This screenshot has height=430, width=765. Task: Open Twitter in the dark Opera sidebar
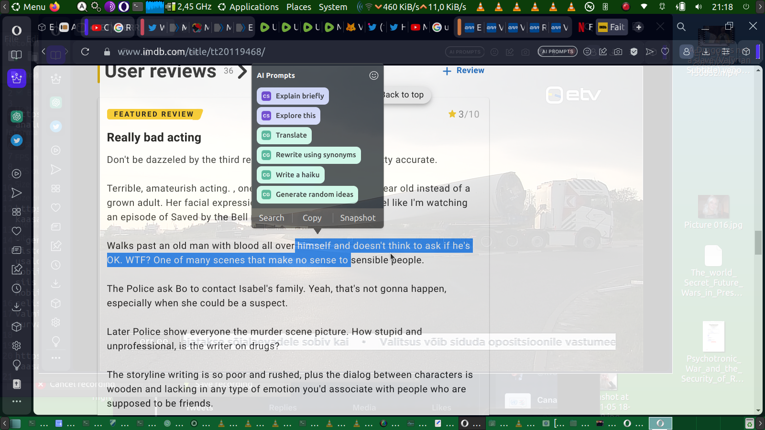click(17, 140)
